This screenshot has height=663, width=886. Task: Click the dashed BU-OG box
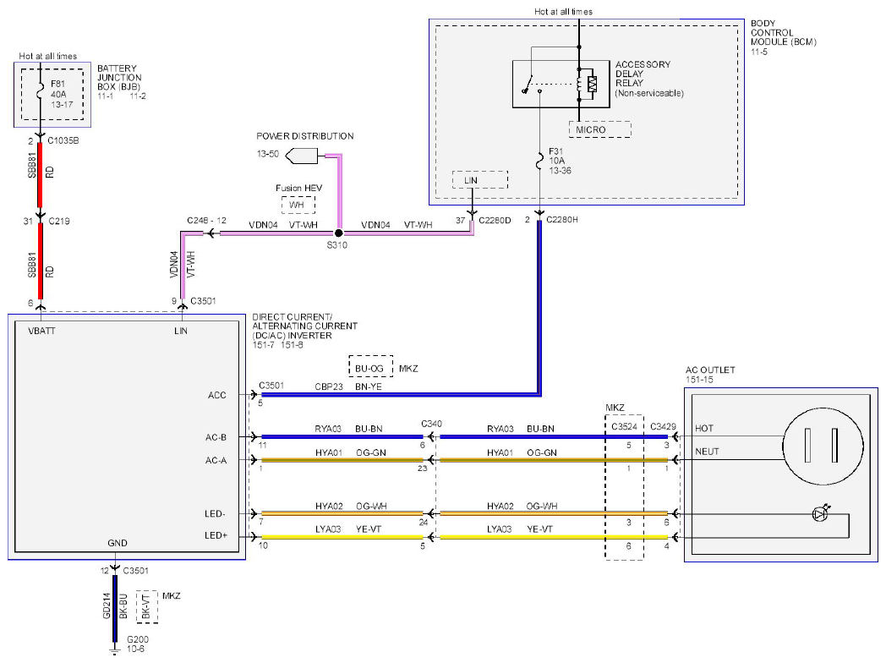coord(370,366)
